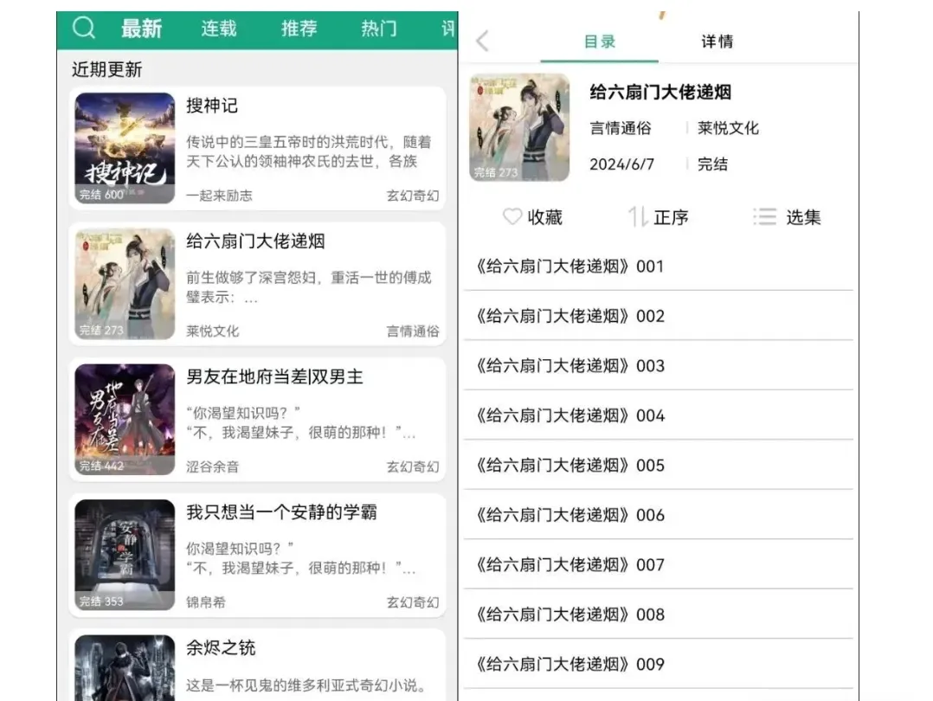Open the 搜神记 cover thumbnail
Image resolution: width=933 pixels, height=701 pixels.
point(125,148)
